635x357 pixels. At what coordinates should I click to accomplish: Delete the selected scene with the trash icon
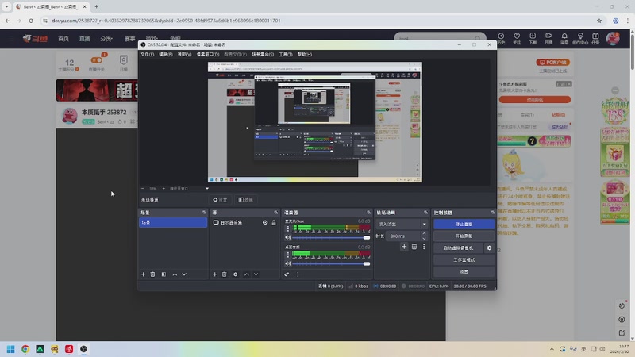point(152,274)
